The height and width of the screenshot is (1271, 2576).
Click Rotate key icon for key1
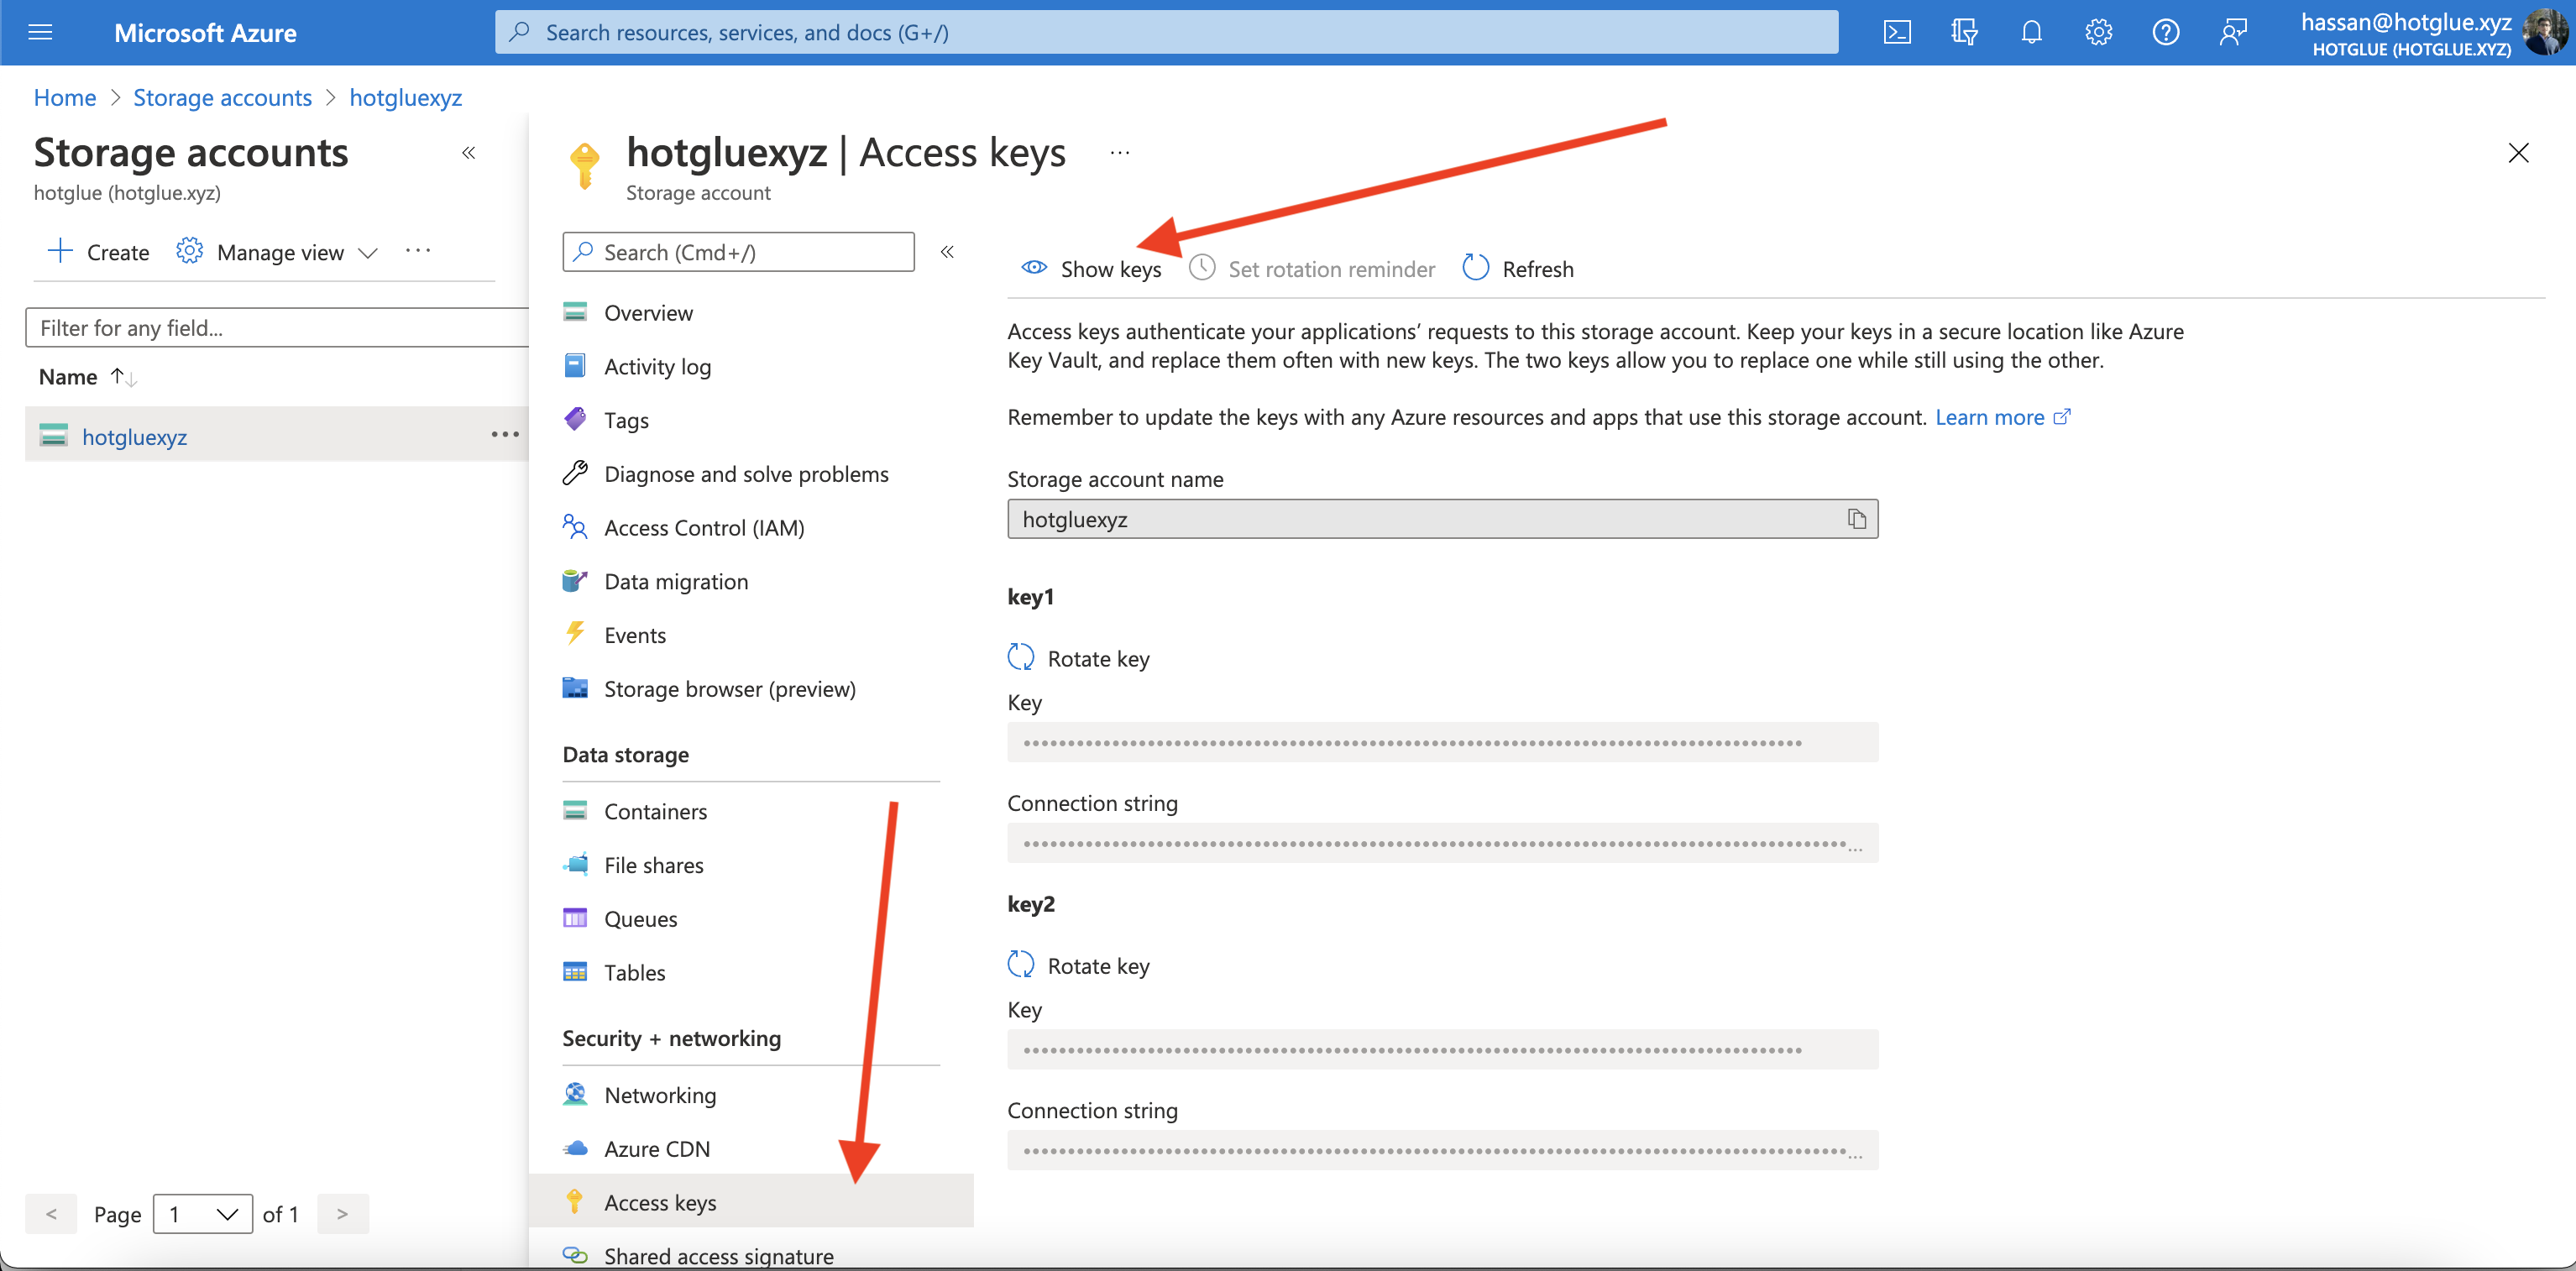[1020, 658]
